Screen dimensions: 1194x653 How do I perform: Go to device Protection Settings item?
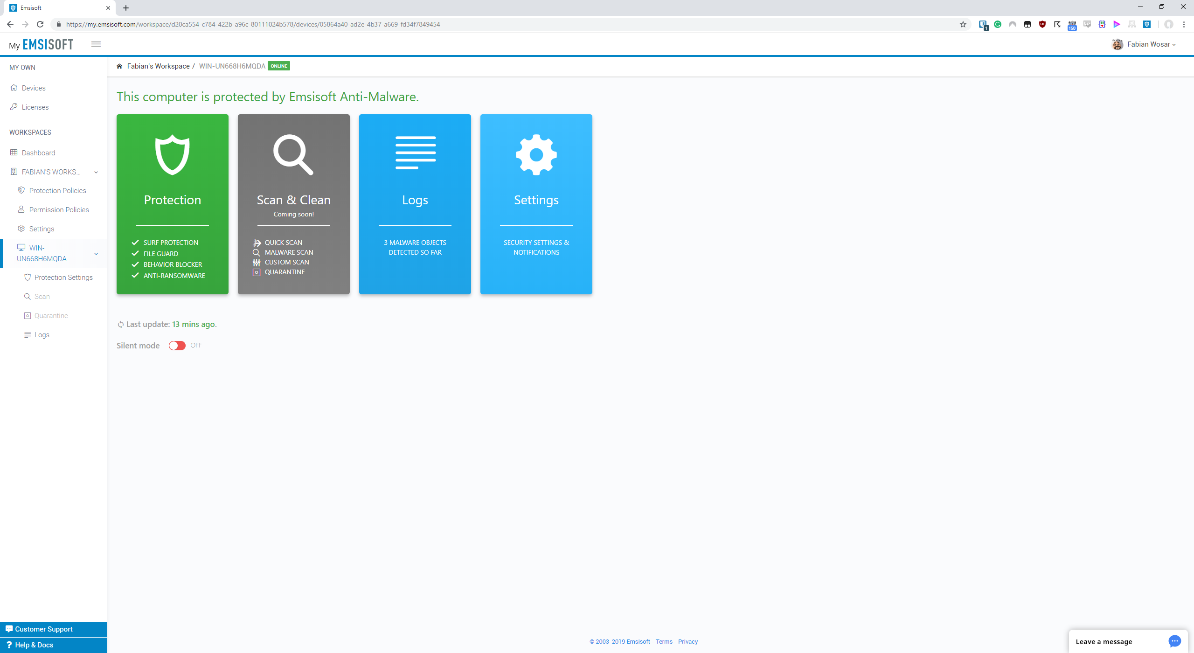click(x=63, y=278)
